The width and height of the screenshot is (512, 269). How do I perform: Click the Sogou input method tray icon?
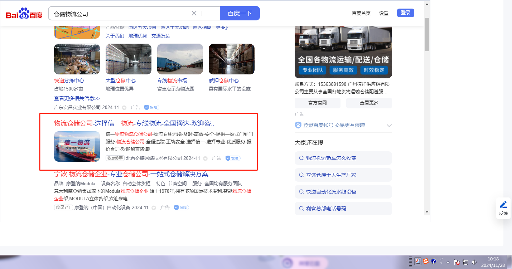(426, 261)
